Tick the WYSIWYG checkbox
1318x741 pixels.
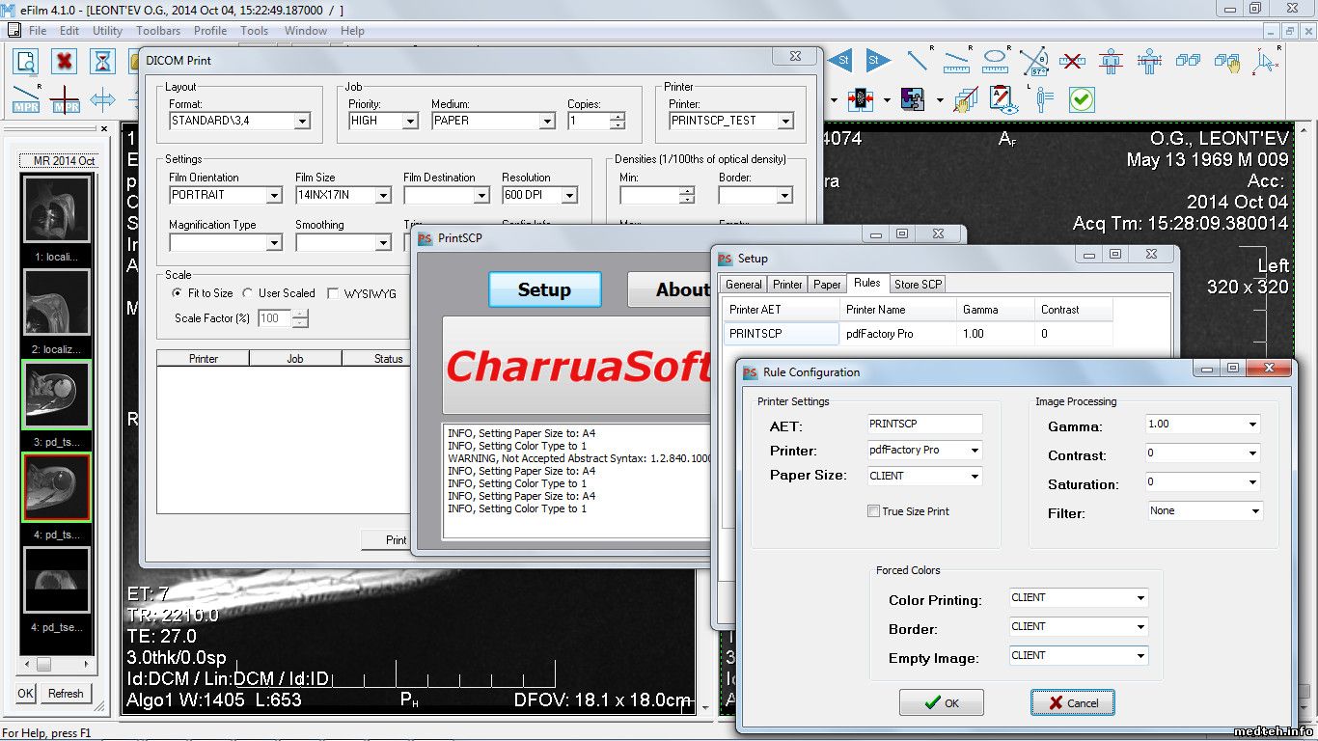(x=333, y=293)
